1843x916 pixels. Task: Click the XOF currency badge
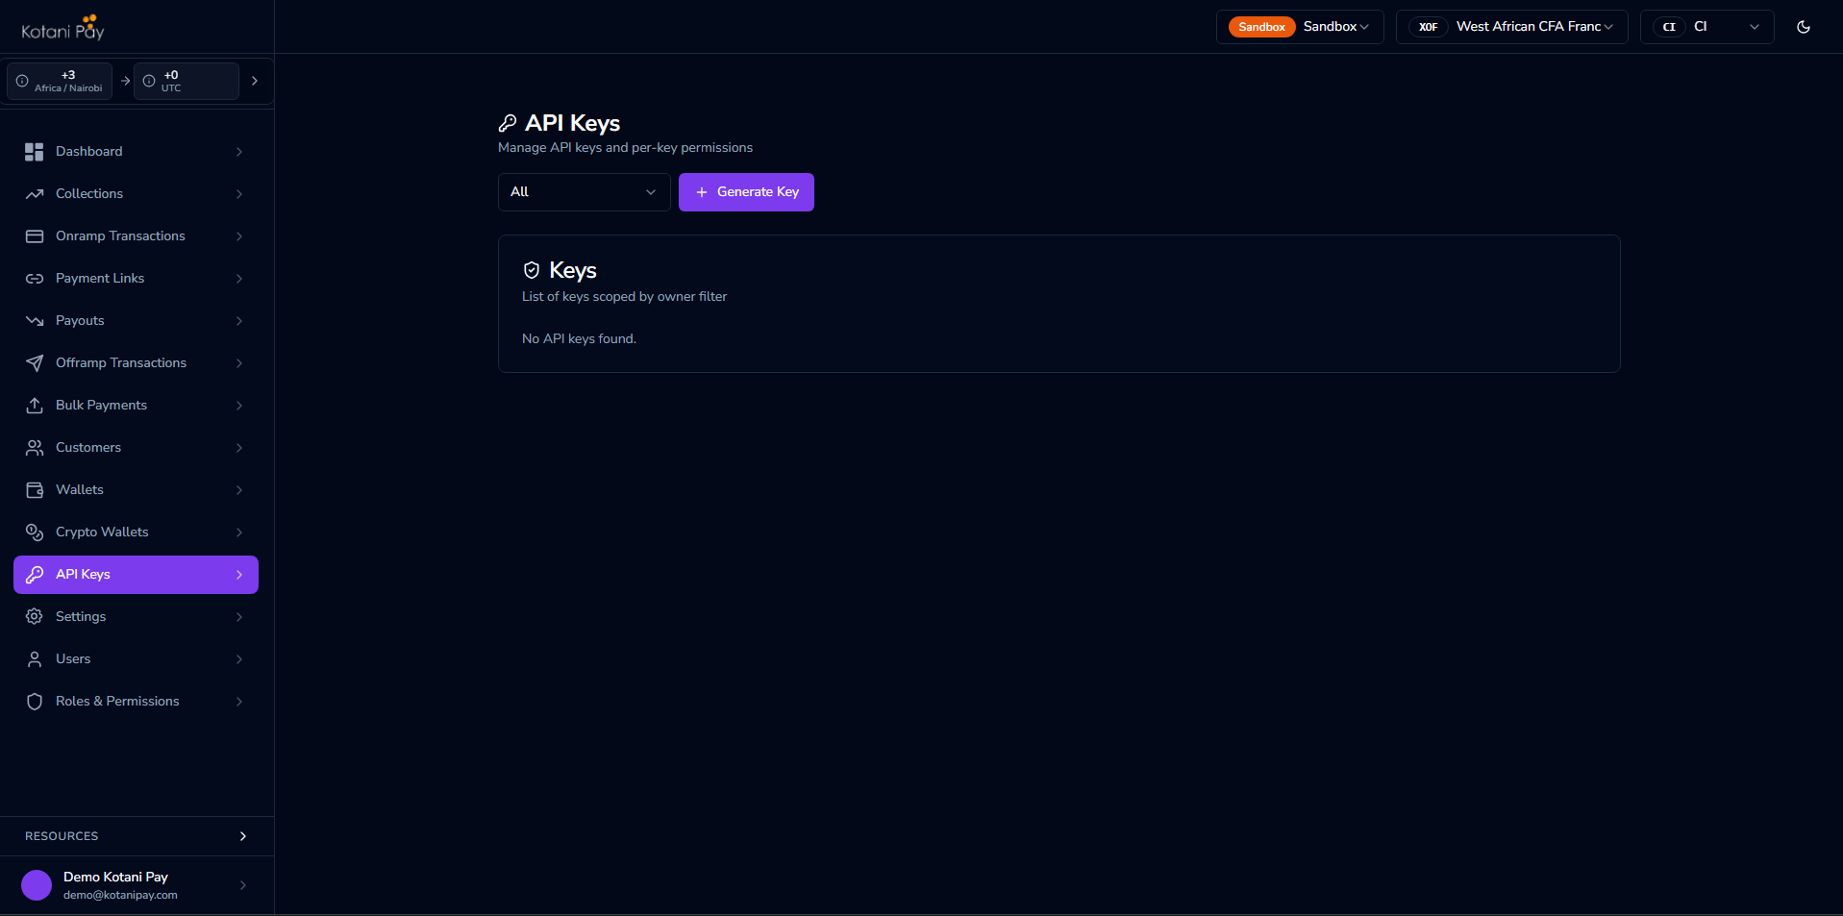point(1429,27)
